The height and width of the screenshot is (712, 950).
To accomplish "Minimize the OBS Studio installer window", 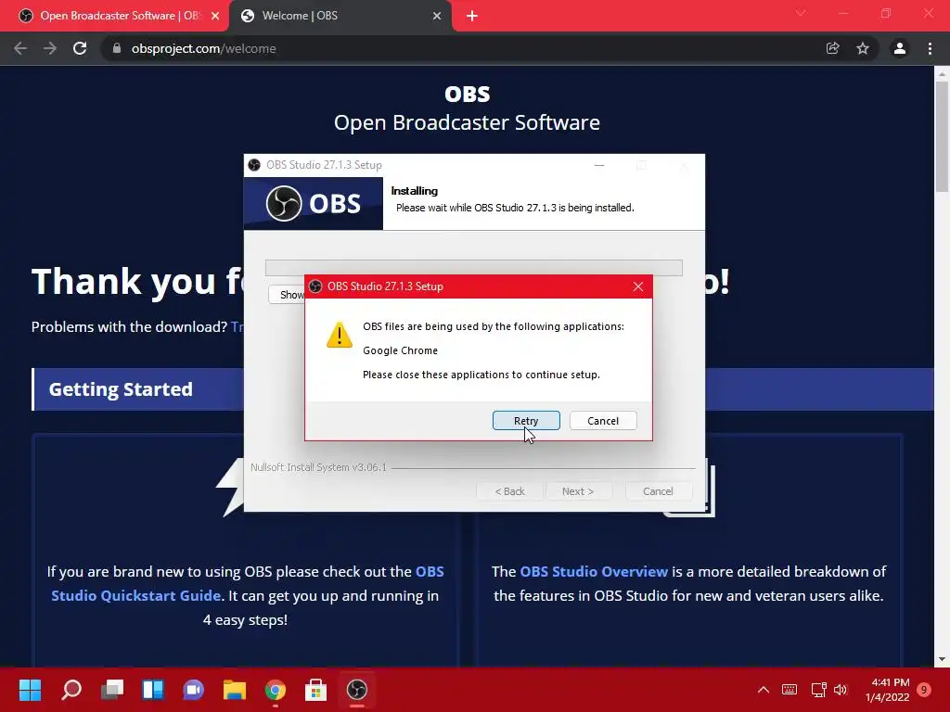I will [x=599, y=165].
